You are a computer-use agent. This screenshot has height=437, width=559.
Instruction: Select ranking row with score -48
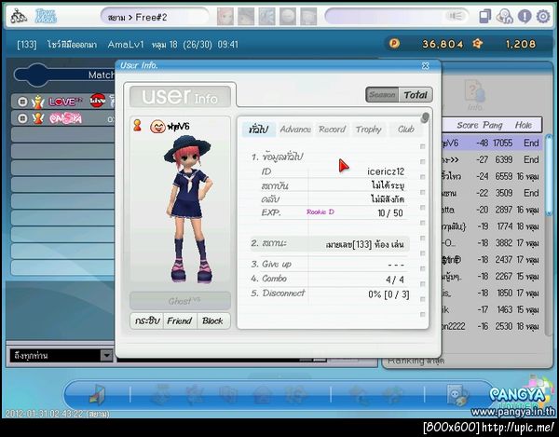tap(492, 143)
